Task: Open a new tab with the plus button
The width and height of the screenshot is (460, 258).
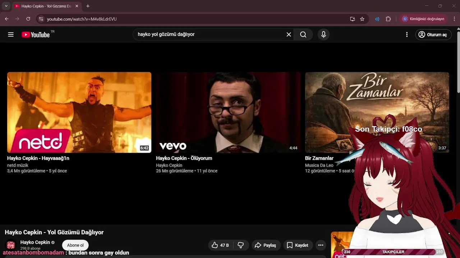Action: pyautogui.click(x=88, y=6)
